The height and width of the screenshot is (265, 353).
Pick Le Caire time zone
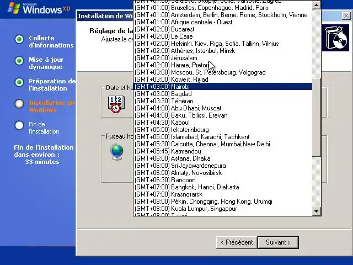tap(223, 36)
